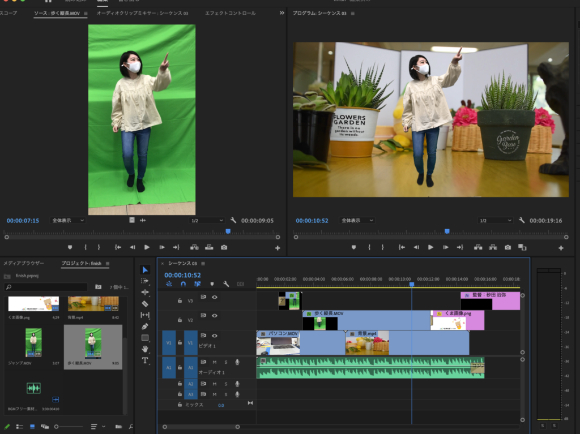The image size is (580, 434).
Task: Click the Track Select Forward tool
Action: point(145,281)
